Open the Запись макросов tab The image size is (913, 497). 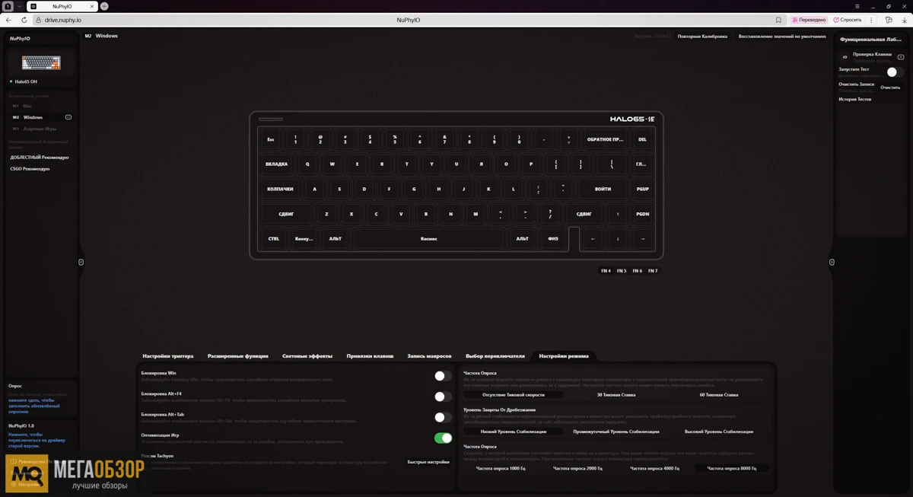[x=429, y=356]
